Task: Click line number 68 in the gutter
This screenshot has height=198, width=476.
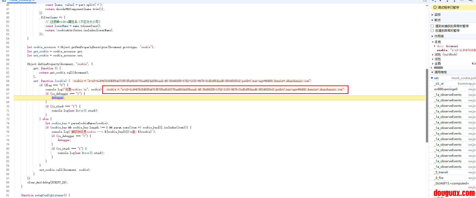Action: pyautogui.click(x=8, y=98)
